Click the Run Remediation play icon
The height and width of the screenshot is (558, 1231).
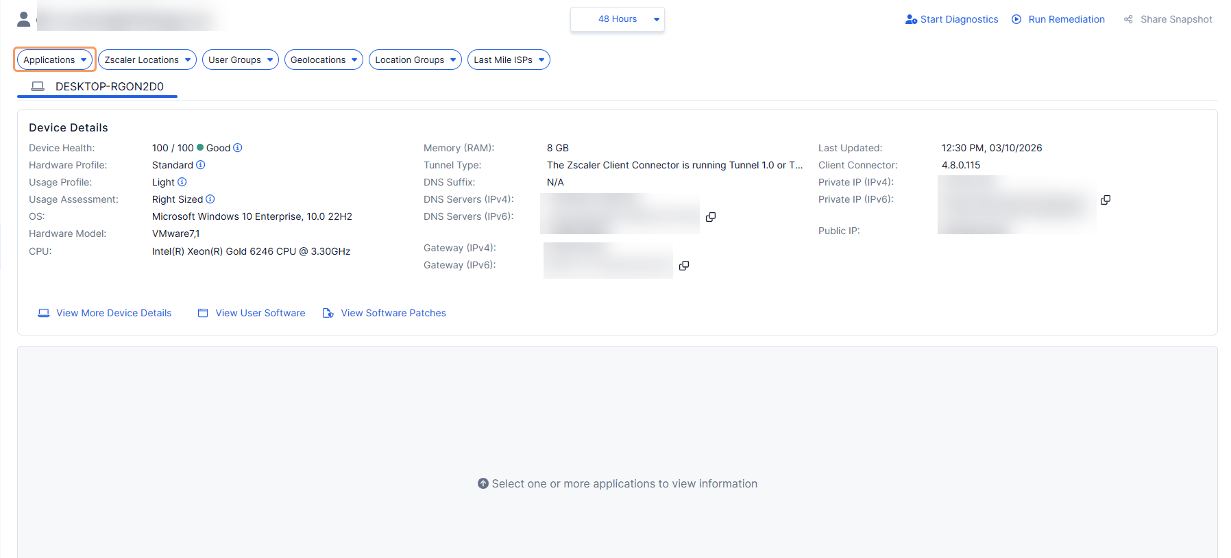pos(1016,19)
